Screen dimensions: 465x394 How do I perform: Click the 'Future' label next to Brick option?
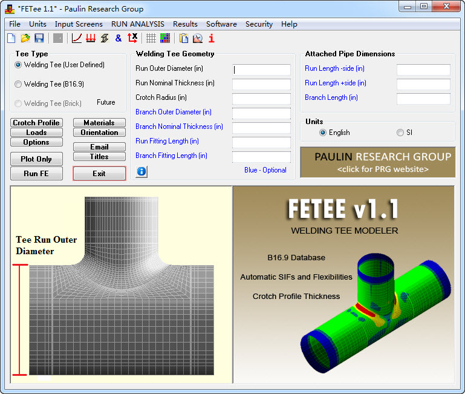106,102
